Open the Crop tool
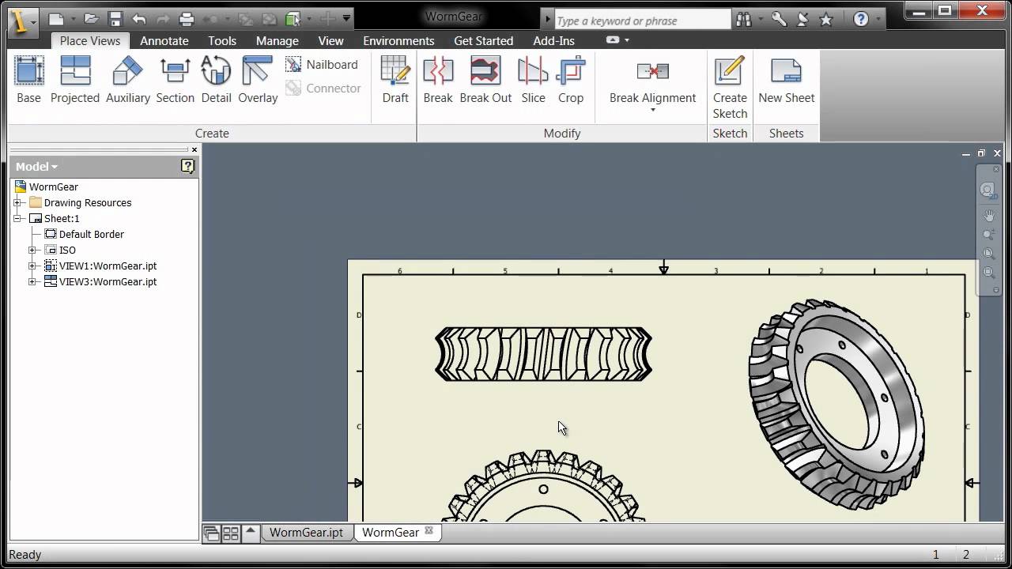The image size is (1012, 569). click(x=571, y=79)
